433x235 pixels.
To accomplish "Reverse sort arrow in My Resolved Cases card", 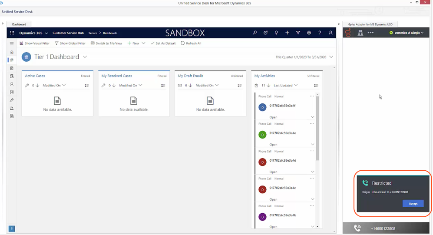I will pos(114,85).
